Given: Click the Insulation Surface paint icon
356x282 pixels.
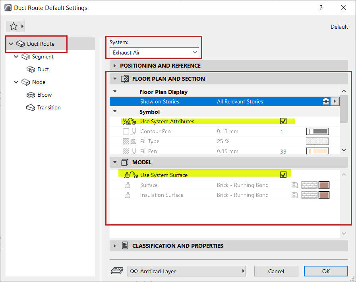Looking at the screenshot, I should click(x=128, y=195).
